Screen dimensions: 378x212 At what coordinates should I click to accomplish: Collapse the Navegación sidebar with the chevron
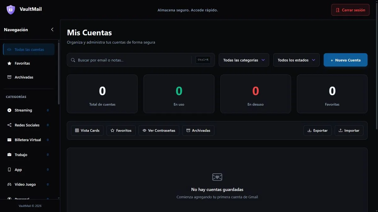coord(52,30)
